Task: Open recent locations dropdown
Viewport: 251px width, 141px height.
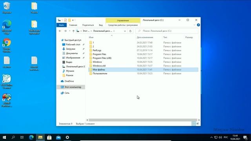Action: tap(70, 31)
